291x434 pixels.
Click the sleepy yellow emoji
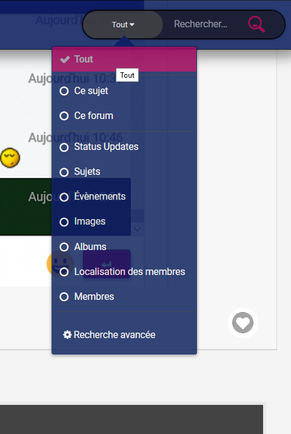[x=10, y=158]
